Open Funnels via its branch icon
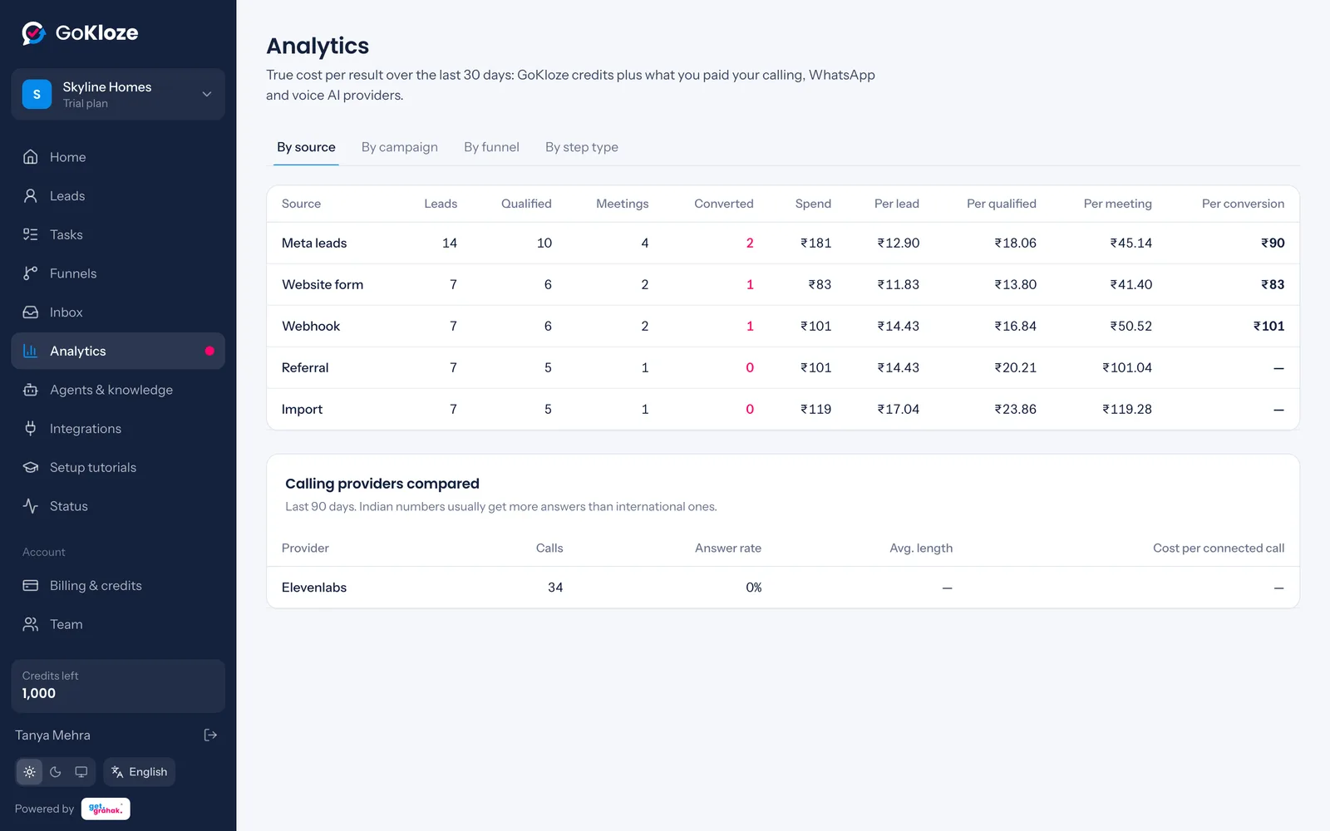The image size is (1330, 831). 31,273
